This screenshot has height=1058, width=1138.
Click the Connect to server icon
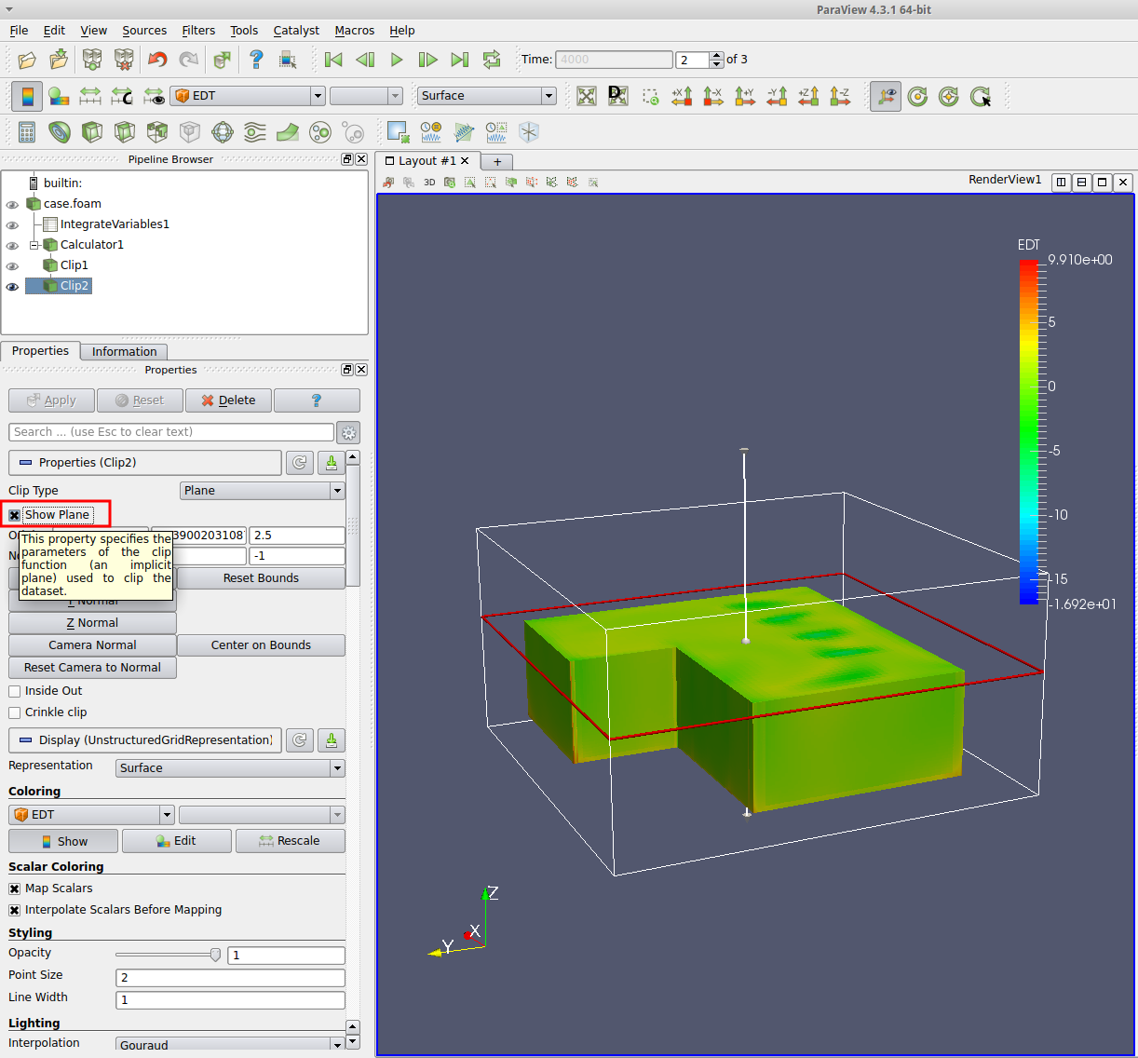(x=92, y=60)
